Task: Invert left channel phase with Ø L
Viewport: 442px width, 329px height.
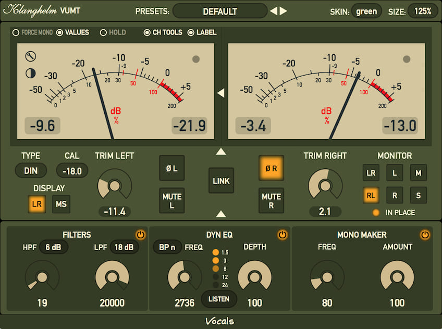Action: point(171,168)
